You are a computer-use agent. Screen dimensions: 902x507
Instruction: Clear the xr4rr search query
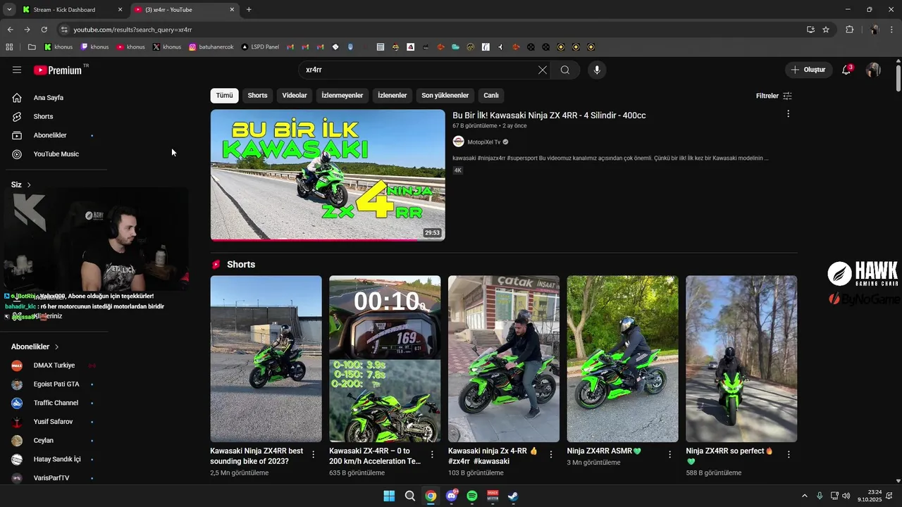click(542, 70)
